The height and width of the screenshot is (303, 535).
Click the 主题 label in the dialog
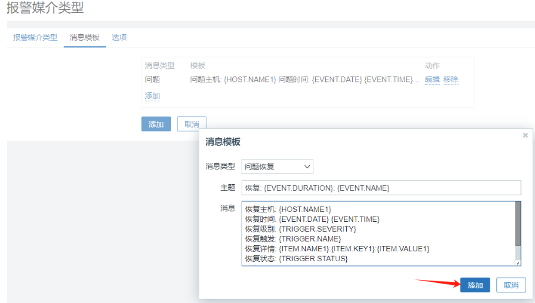point(228,188)
